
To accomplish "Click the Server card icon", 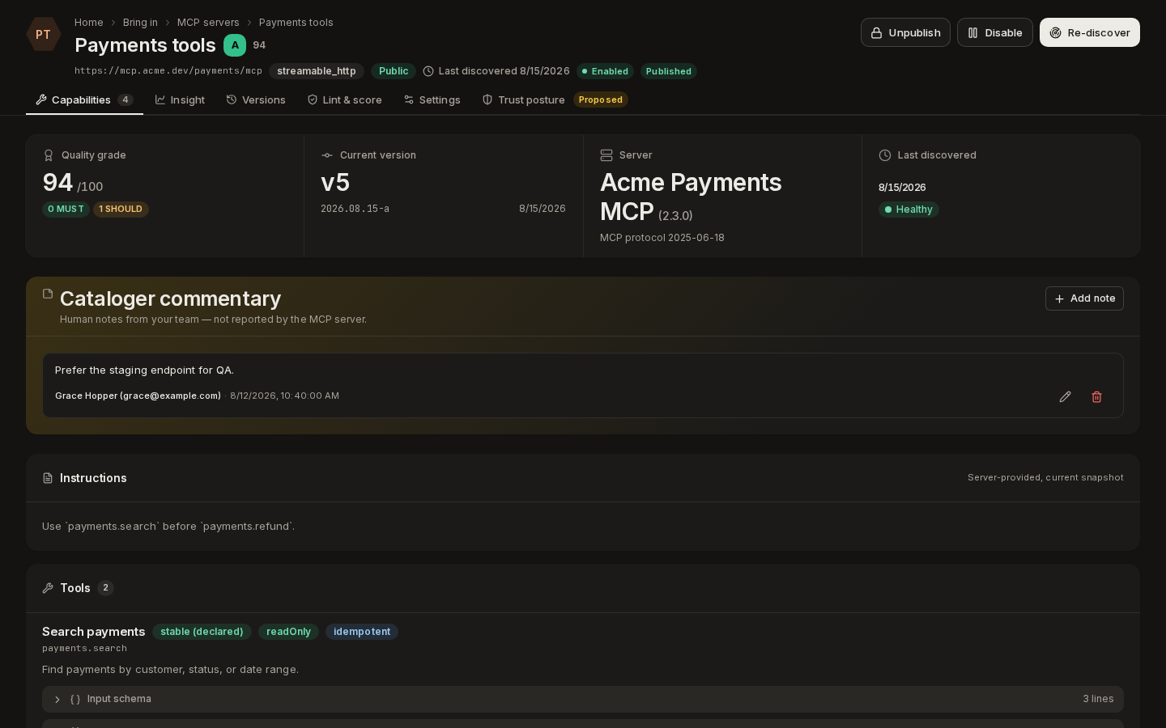I will (x=606, y=155).
